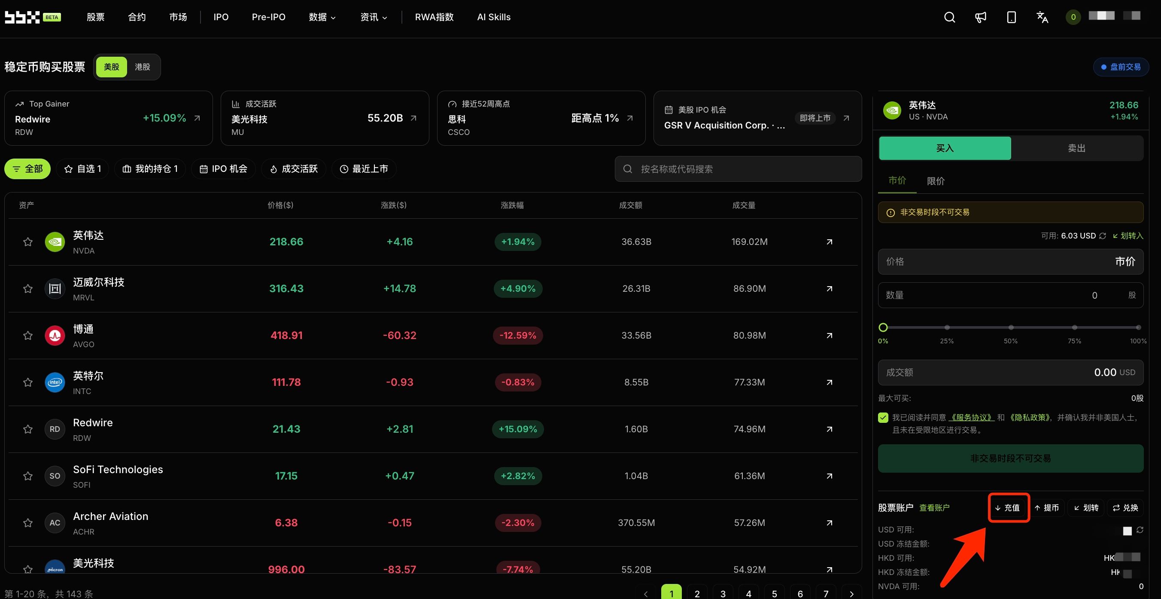Refresh stock account USD 可用 icon
Viewport: 1161px width, 599px height.
click(1140, 530)
